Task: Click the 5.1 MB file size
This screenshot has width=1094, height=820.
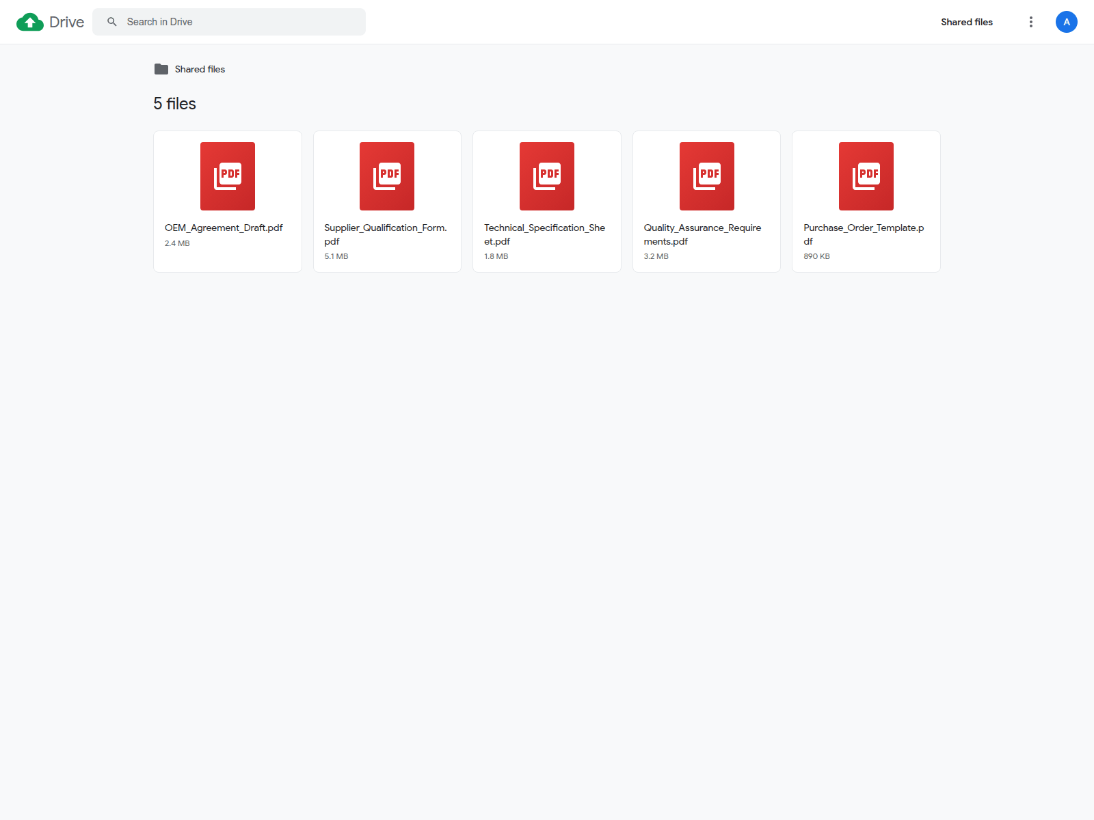Action: point(336,256)
